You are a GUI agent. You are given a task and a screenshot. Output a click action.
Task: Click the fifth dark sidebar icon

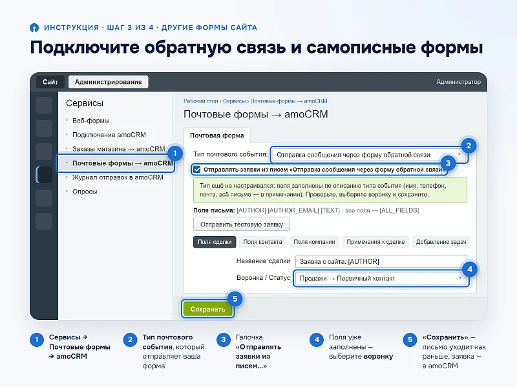(x=44, y=198)
